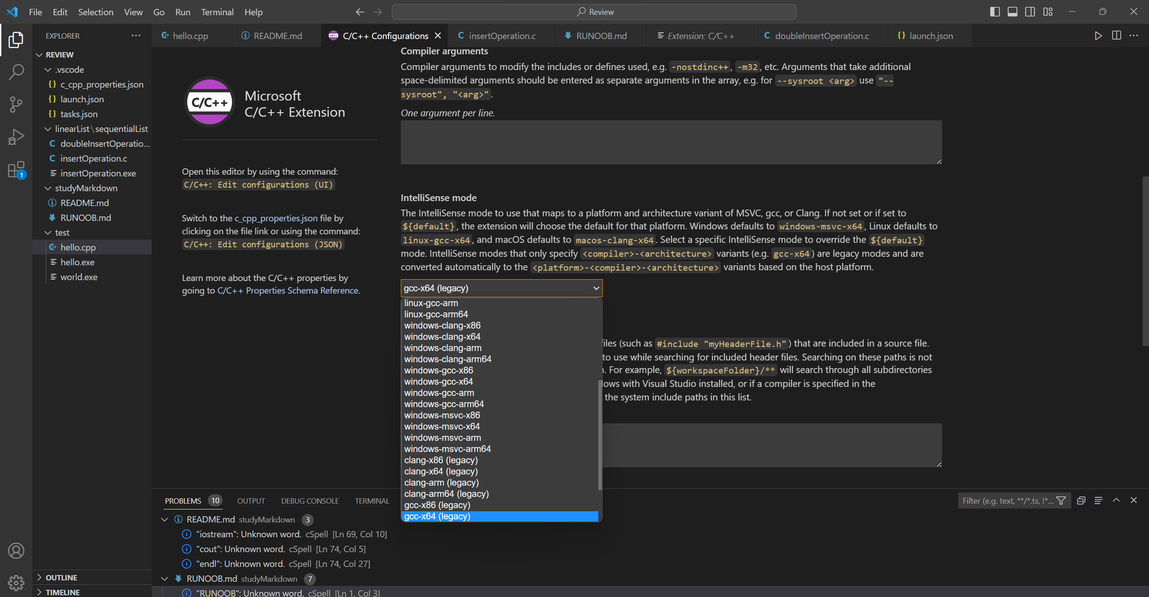This screenshot has width=1149, height=597.
Task: Open Customize Layout icon
Action: point(1048,12)
